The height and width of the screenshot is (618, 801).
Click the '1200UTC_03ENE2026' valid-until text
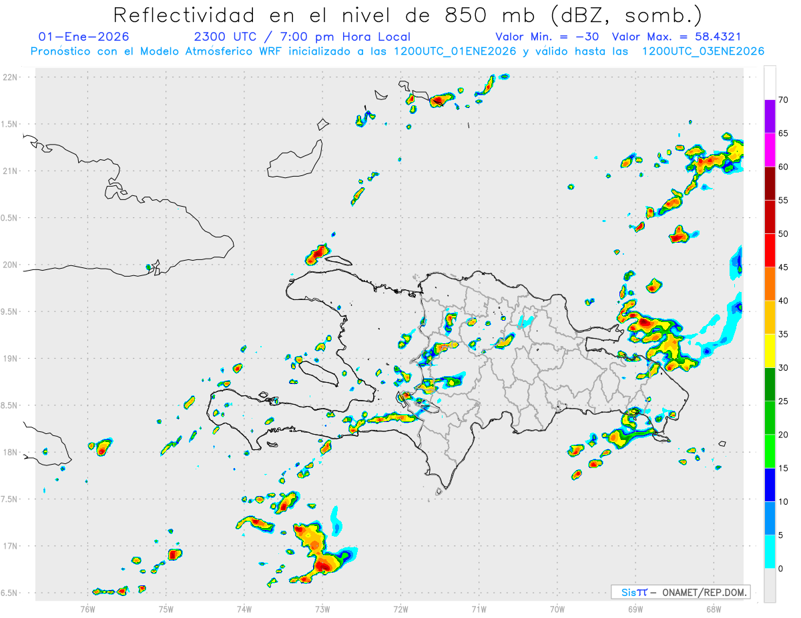point(703,51)
